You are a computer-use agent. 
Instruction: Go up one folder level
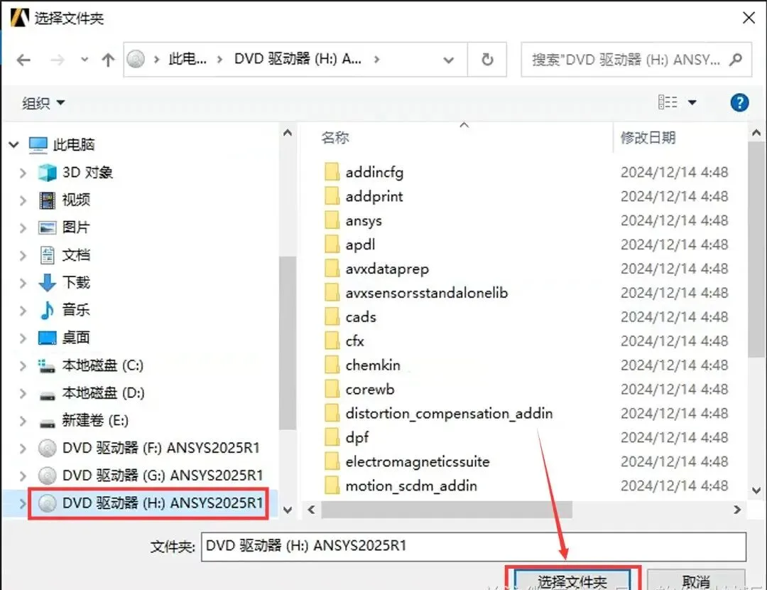point(108,60)
